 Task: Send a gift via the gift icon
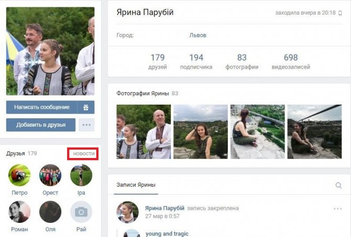tap(86, 107)
